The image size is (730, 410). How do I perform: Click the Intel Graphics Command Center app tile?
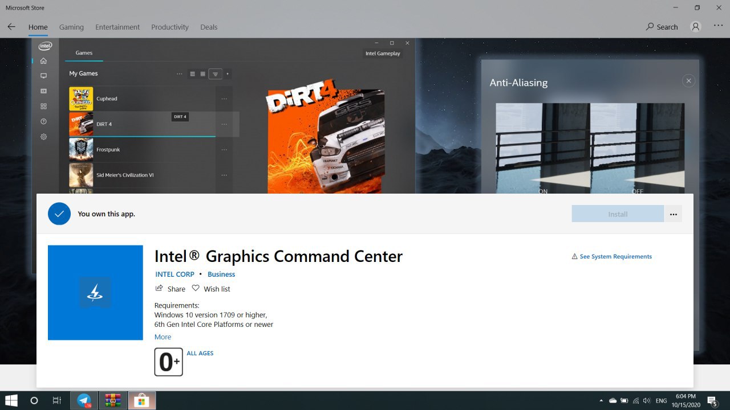[95, 293]
